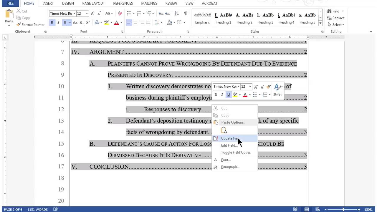Click the Text Effects icon in ribbon

click(x=97, y=22)
